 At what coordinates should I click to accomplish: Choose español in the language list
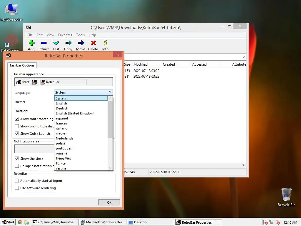tap(81, 118)
